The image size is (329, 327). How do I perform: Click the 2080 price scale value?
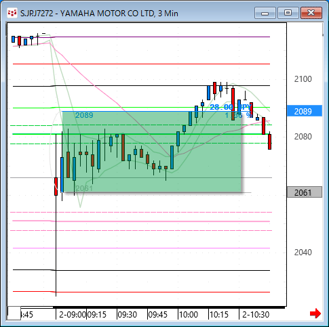(303, 137)
